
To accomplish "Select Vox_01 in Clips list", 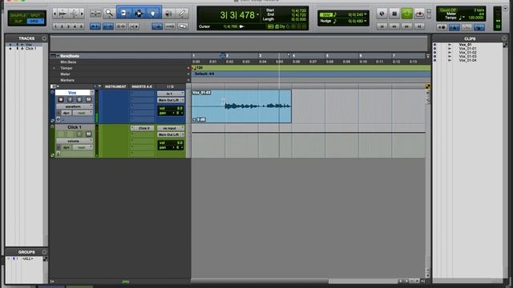I will pyautogui.click(x=465, y=45).
